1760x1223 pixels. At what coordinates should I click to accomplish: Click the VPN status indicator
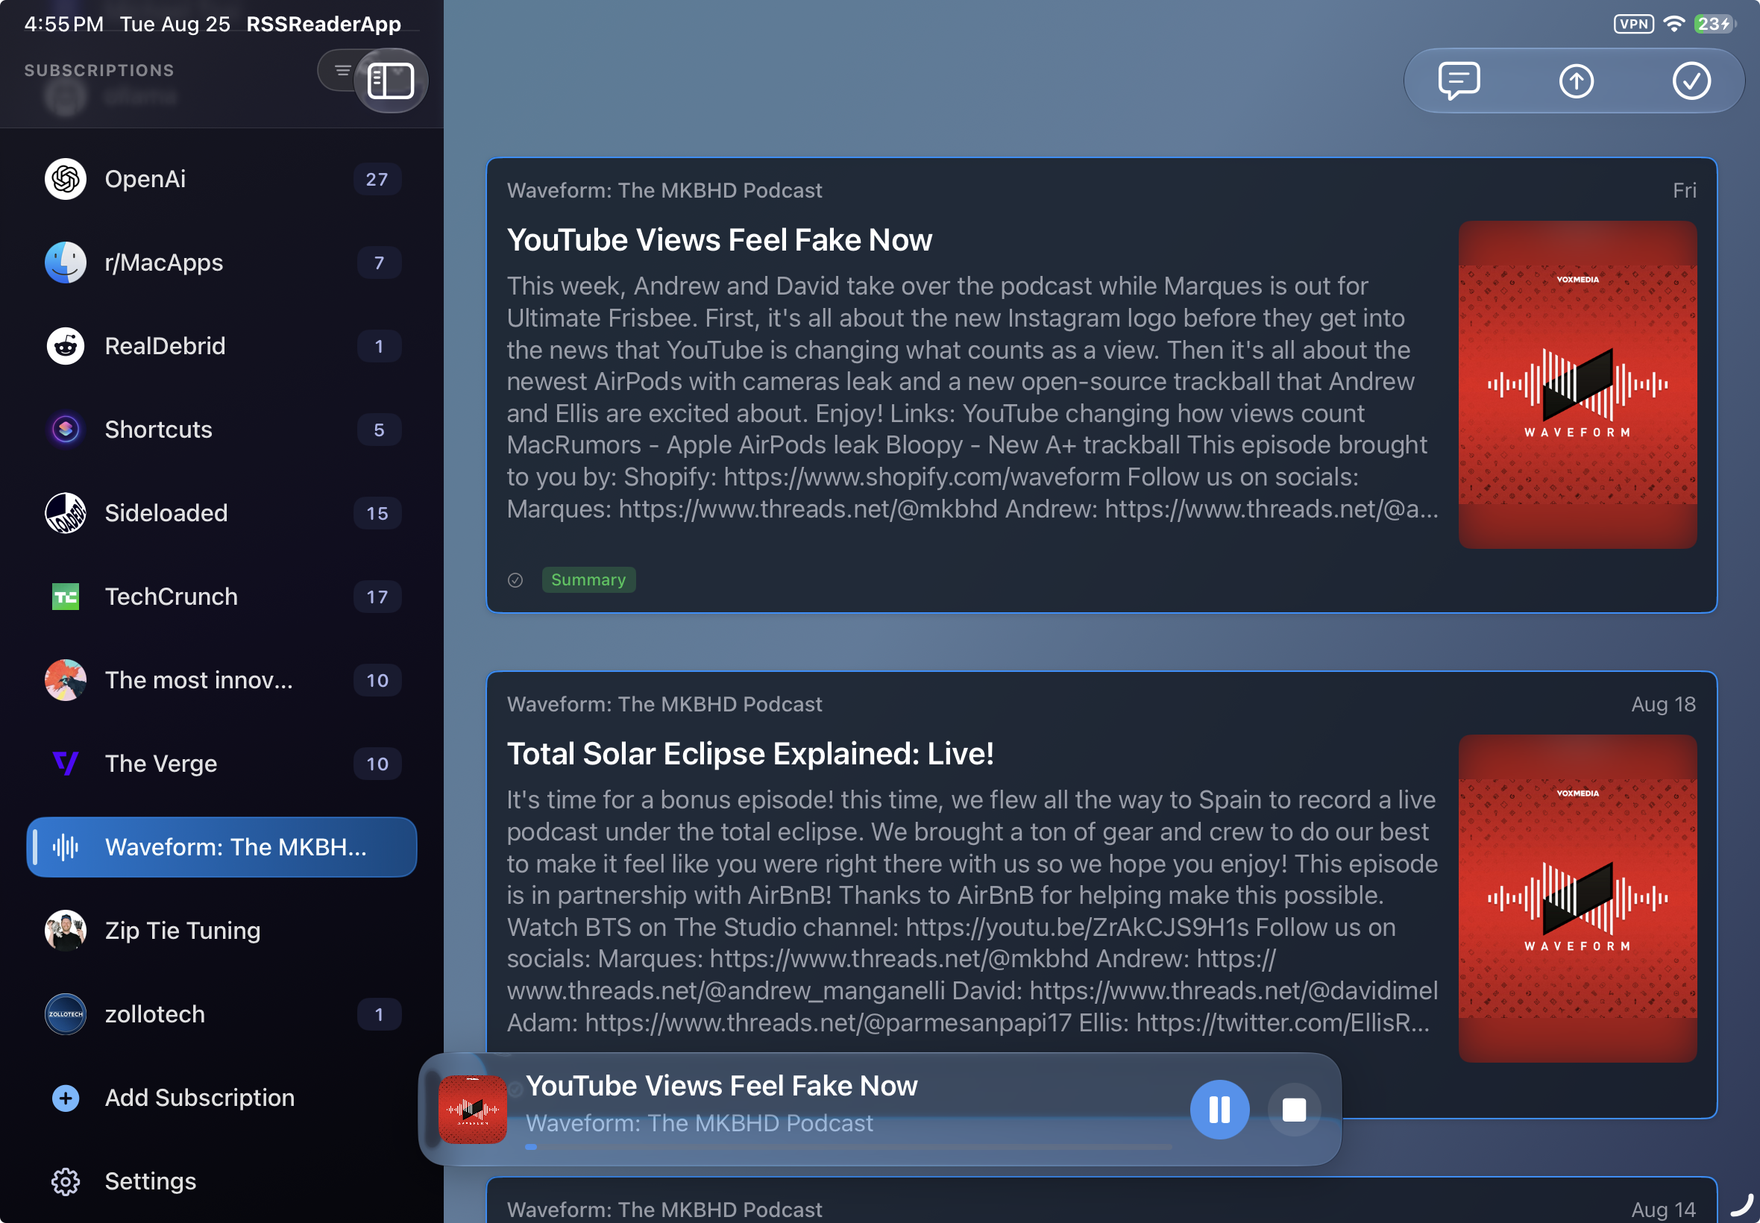click(1633, 24)
